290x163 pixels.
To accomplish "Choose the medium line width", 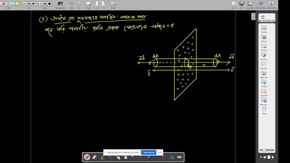I will point(29,4).
